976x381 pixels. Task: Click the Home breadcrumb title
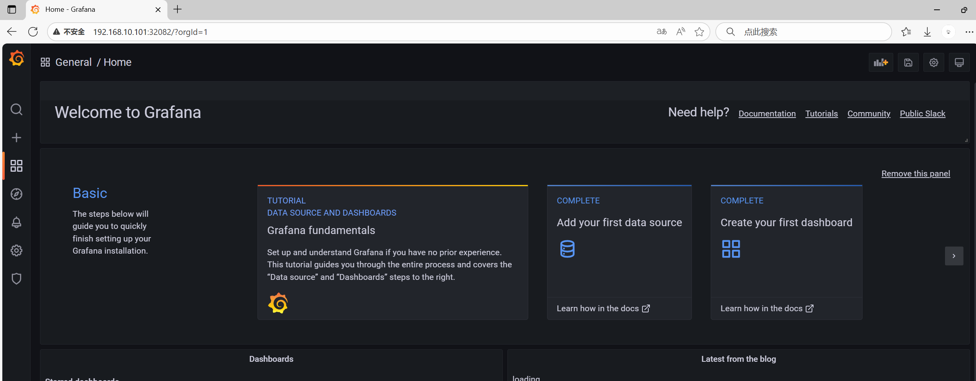click(x=117, y=62)
